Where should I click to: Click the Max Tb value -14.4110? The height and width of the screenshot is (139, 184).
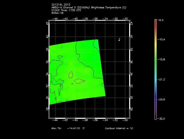point(74,128)
